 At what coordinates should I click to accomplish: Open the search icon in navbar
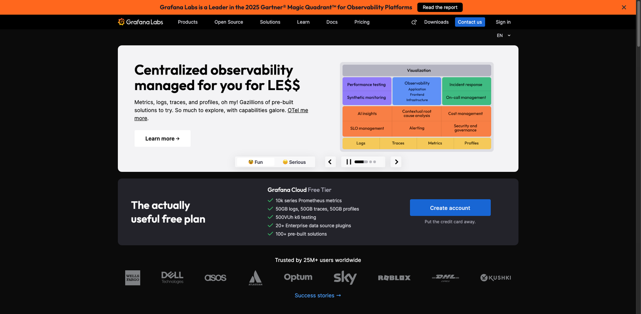(x=414, y=22)
